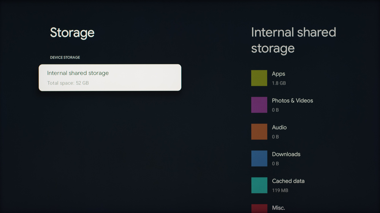Screen dimensions: 380x213
Task: Click the Storage page heading
Action: pos(72,33)
